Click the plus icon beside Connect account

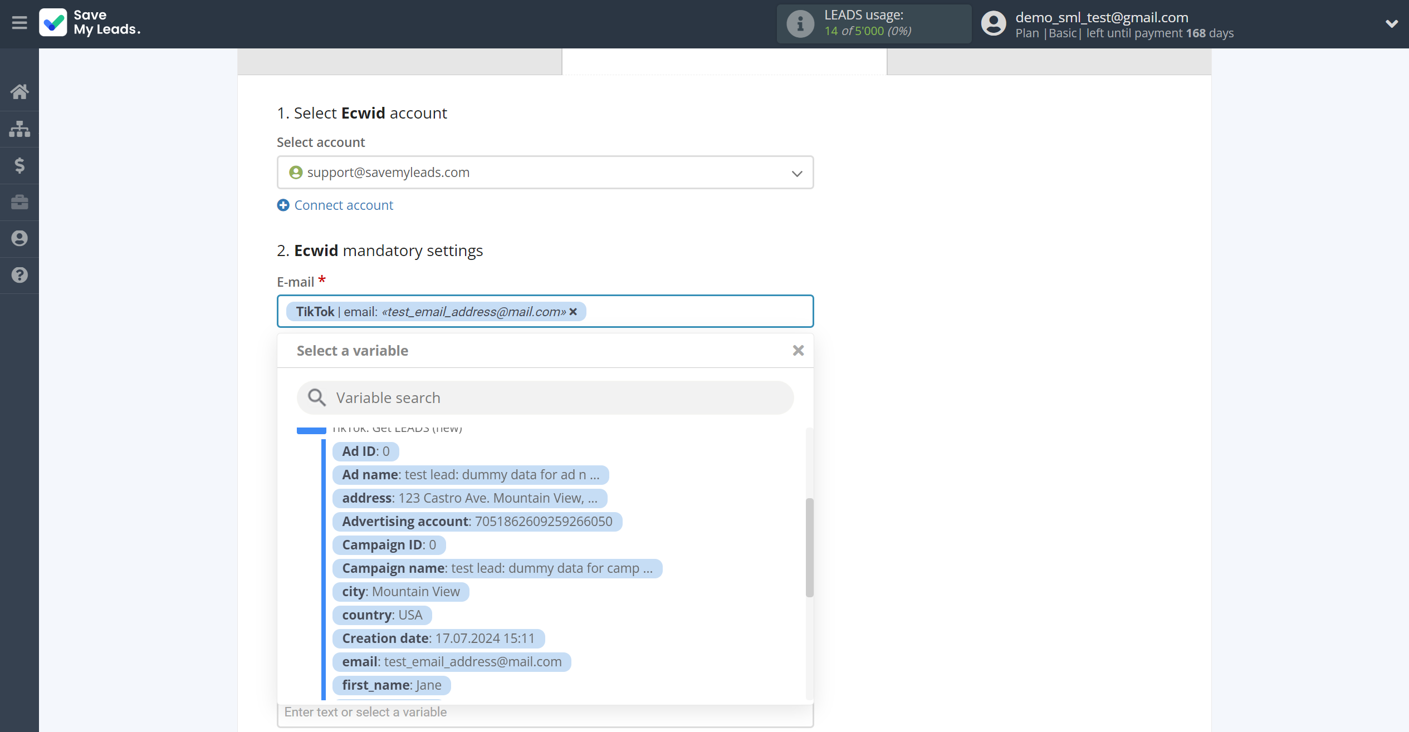point(283,205)
